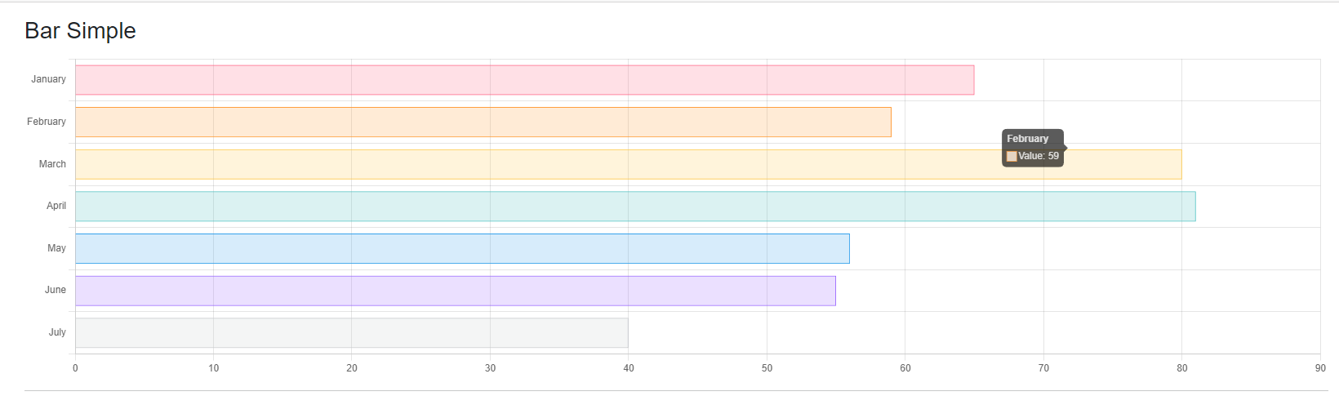
Task: Click the July axis label
Action: tap(57, 332)
